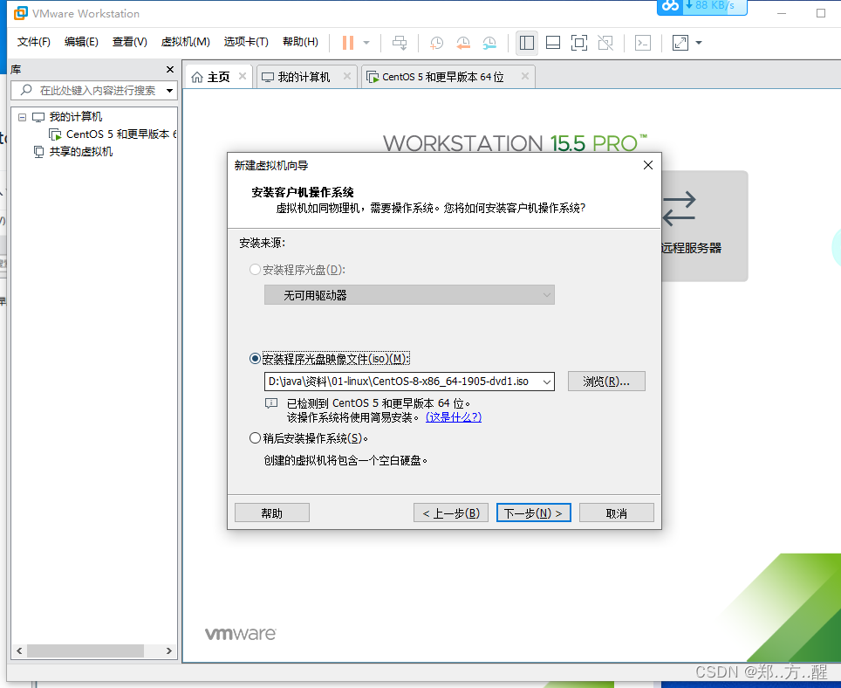This screenshot has width=841, height=688.
Task: Close the 新建虚拟机向导 dialog
Action: pyautogui.click(x=648, y=165)
